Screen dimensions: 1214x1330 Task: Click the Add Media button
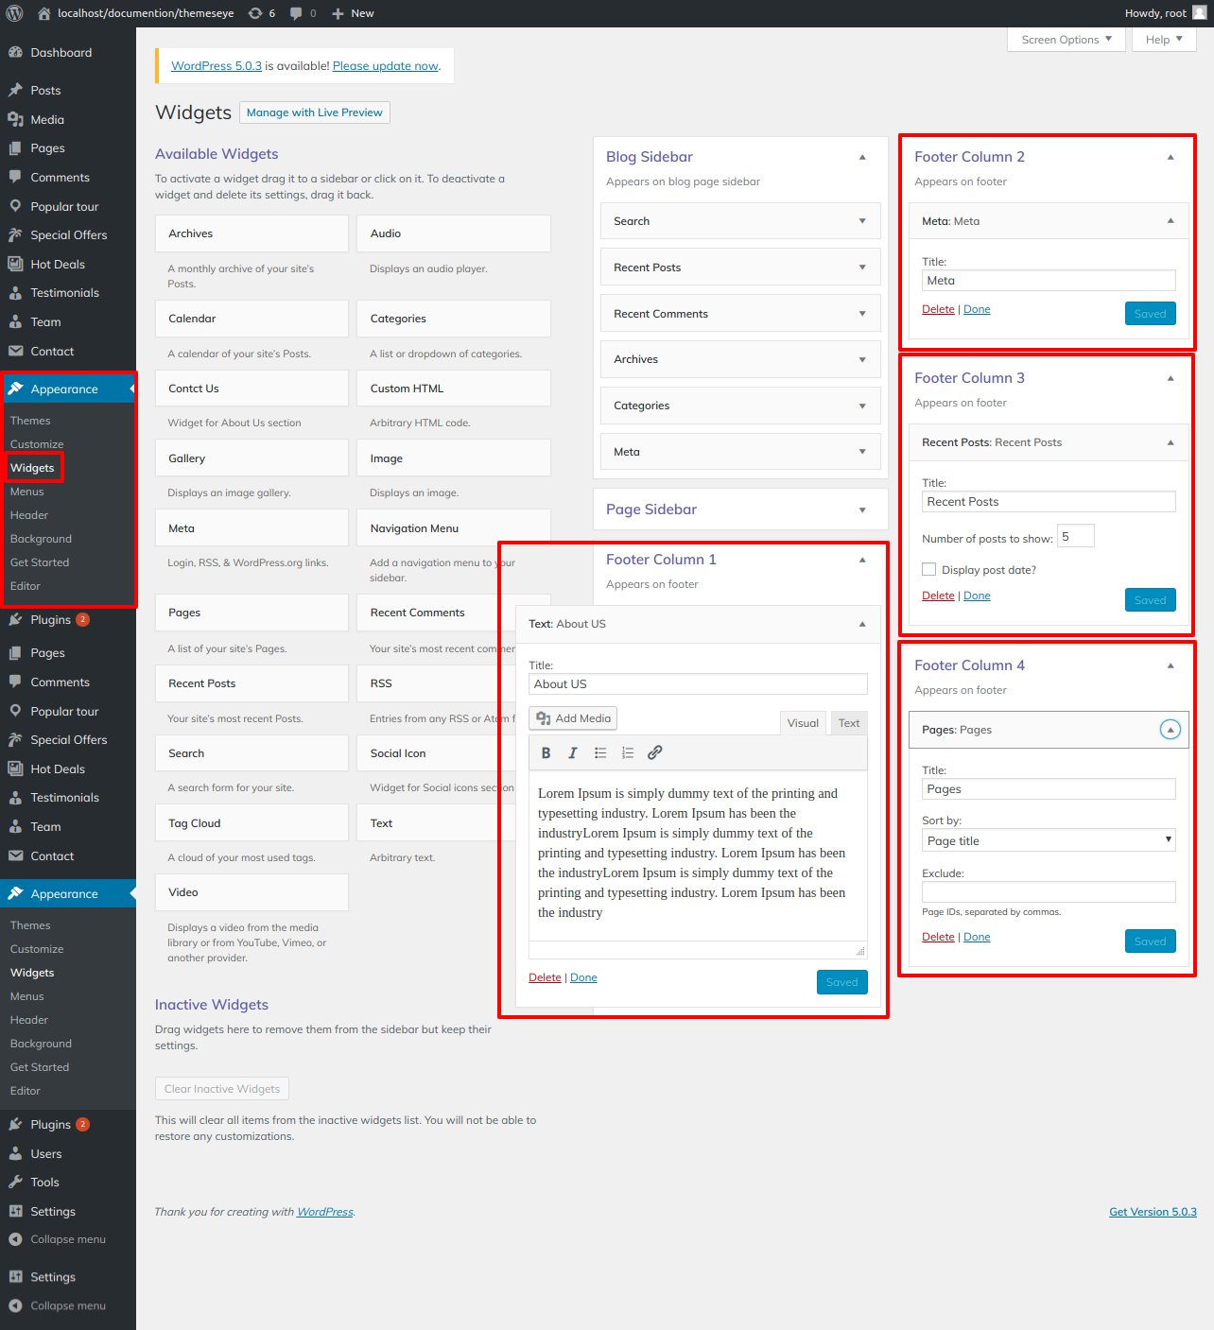pos(573,718)
